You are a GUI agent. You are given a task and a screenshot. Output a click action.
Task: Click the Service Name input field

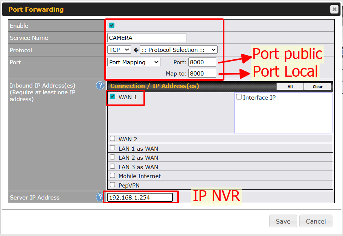coord(147,38)
